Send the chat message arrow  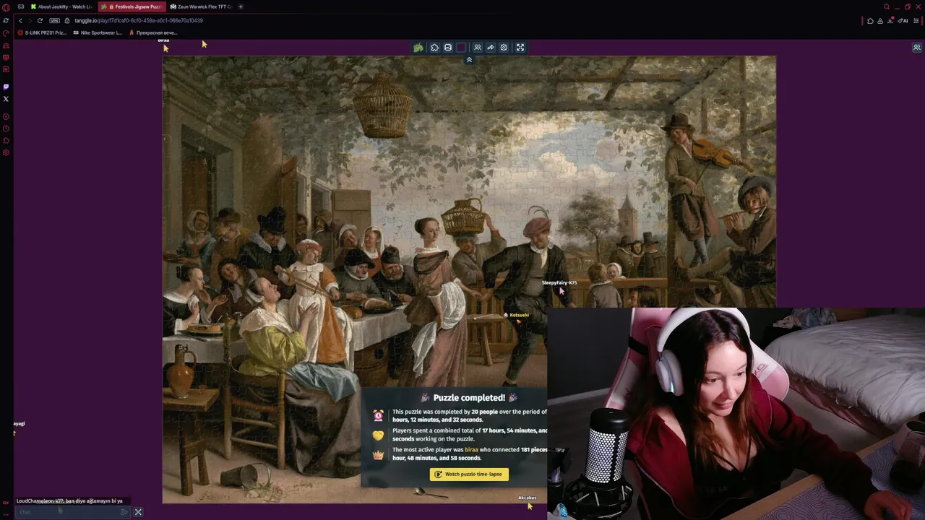(x=124, y=512)
